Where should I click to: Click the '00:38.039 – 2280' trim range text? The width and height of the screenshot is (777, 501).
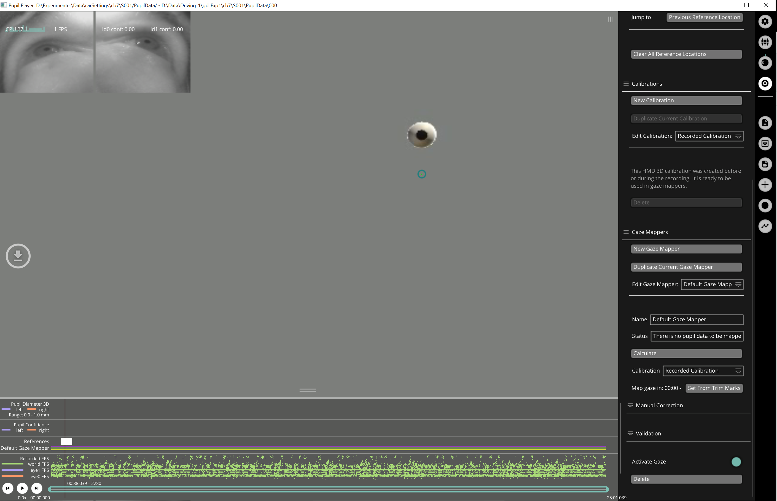point(84,483)
